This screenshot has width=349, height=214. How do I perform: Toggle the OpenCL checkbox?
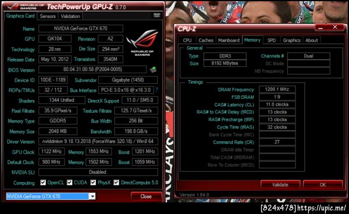[43, 183]
